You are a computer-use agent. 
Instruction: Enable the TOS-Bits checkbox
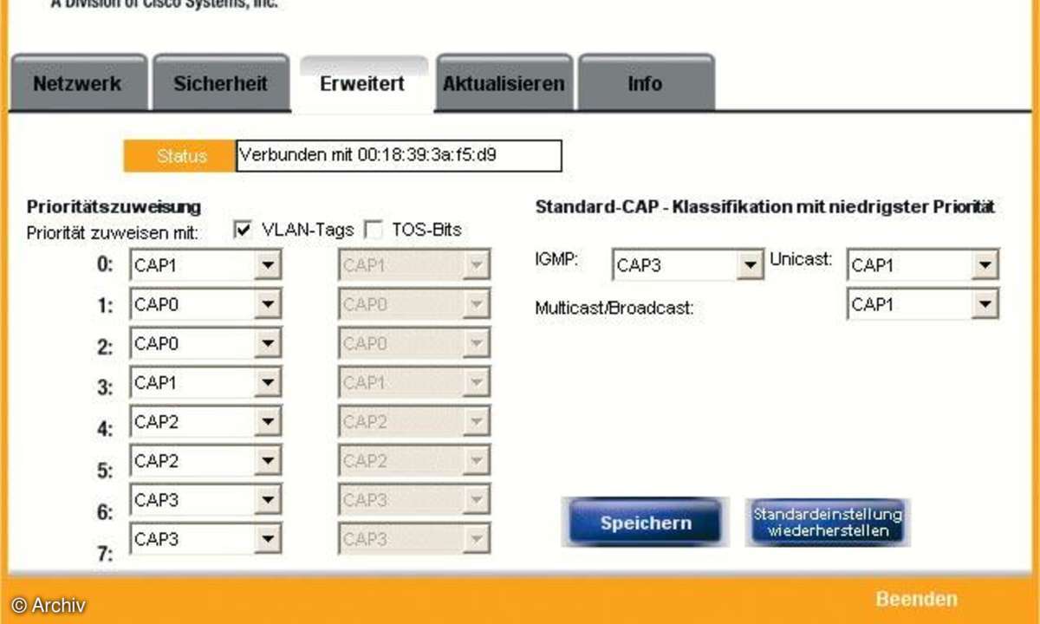(374, 229)
